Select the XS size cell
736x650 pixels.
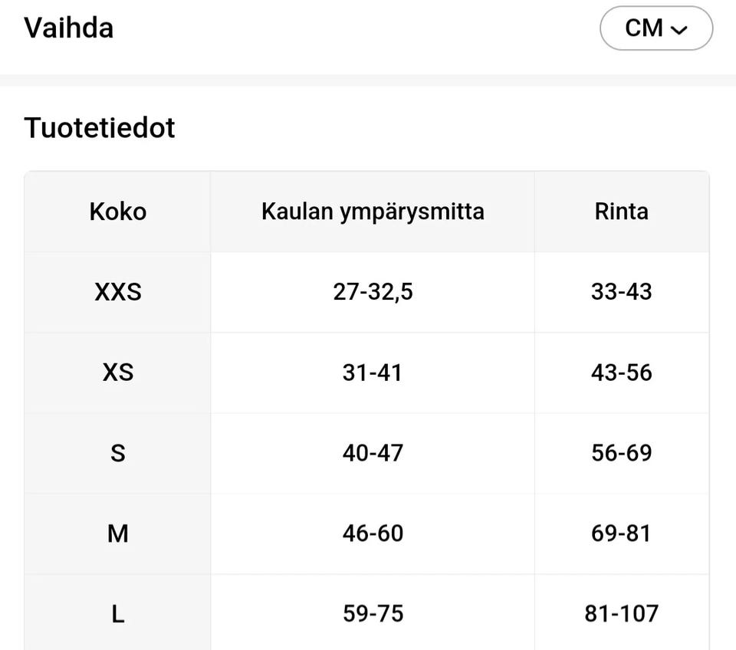click(x=117, y=373)
